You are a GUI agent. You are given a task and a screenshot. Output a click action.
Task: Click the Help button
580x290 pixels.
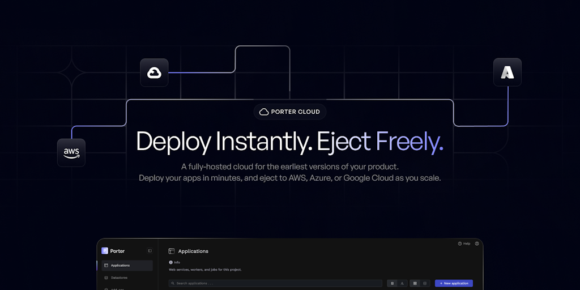coord(464,244)
